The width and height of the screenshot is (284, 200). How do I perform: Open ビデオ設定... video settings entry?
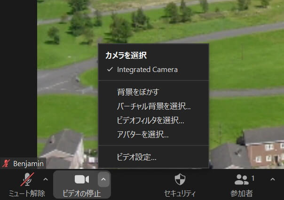click(x=153, y=157)
